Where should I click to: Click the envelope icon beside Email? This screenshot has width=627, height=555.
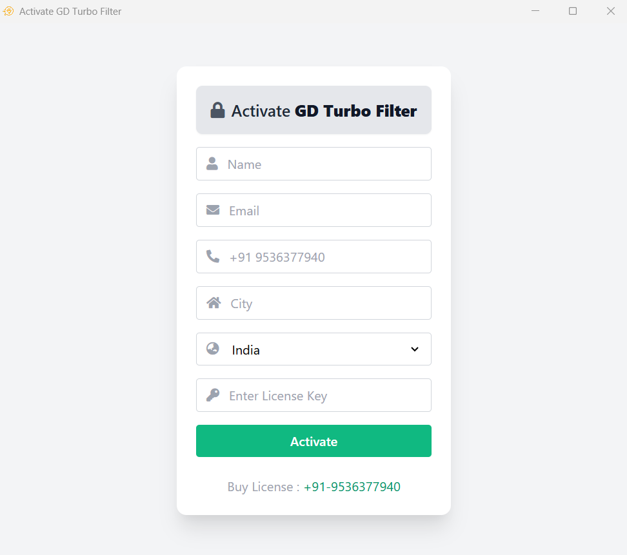click(x=213, y=210)
